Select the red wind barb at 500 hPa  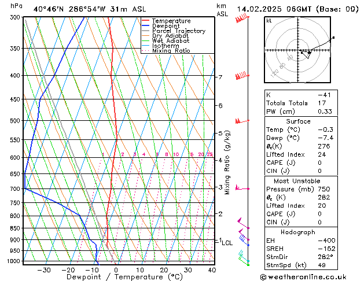coord(241,120)
